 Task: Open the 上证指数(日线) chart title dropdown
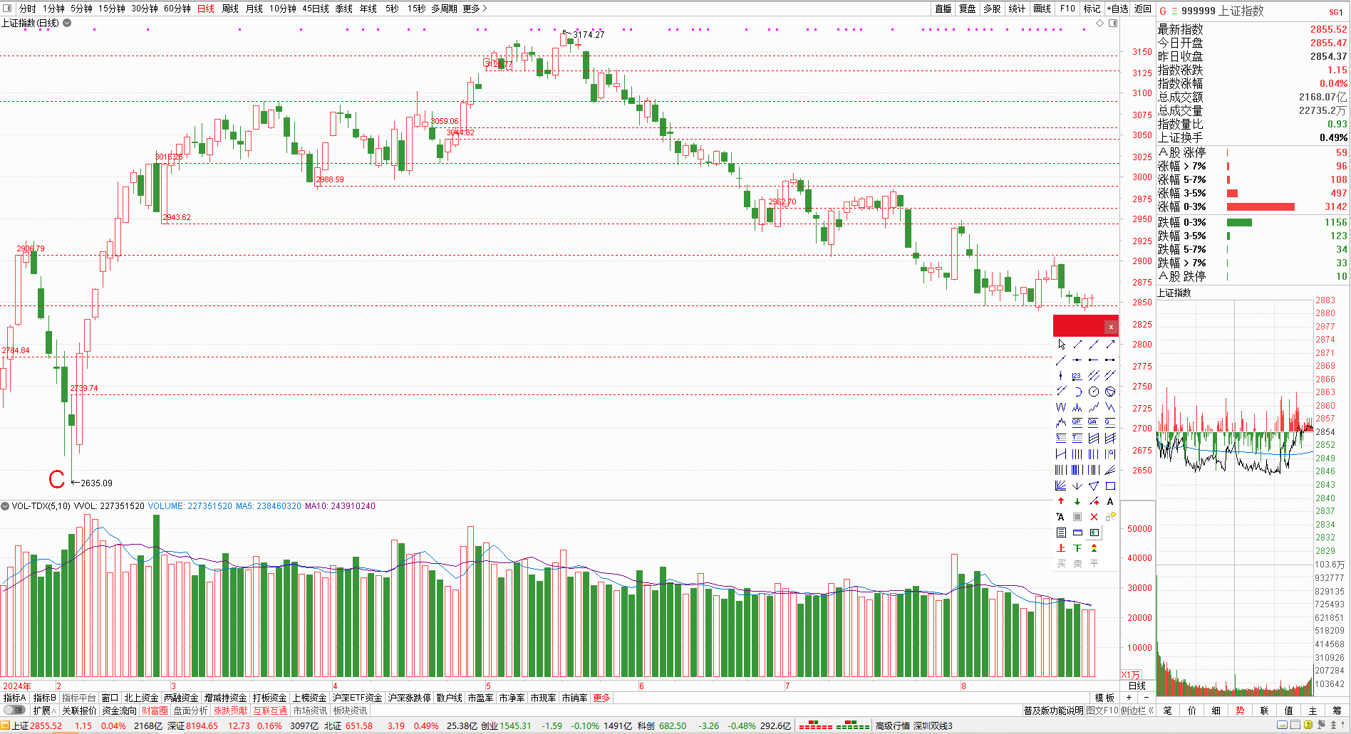tap(67, 23)
